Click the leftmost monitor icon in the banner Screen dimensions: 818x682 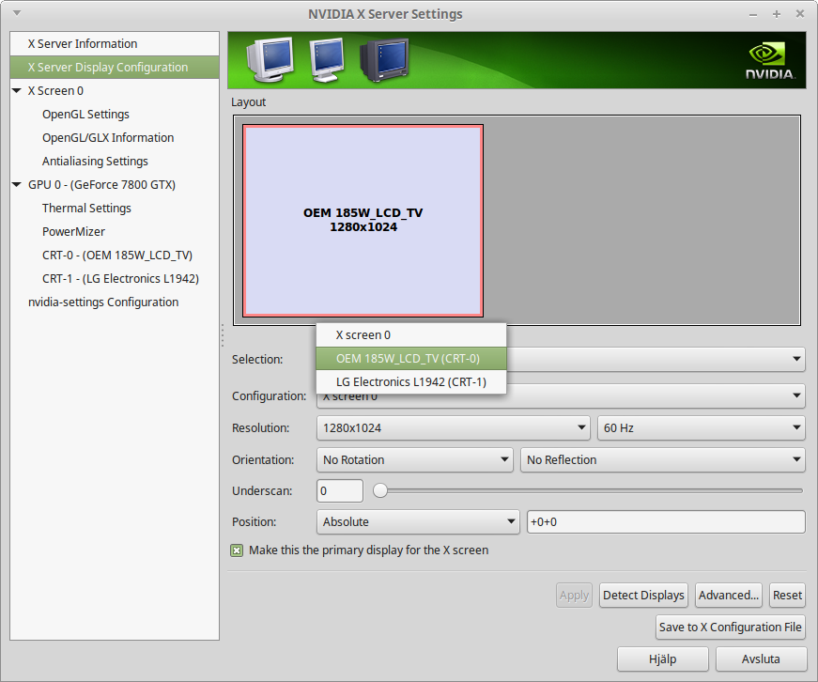coord(271,58)
